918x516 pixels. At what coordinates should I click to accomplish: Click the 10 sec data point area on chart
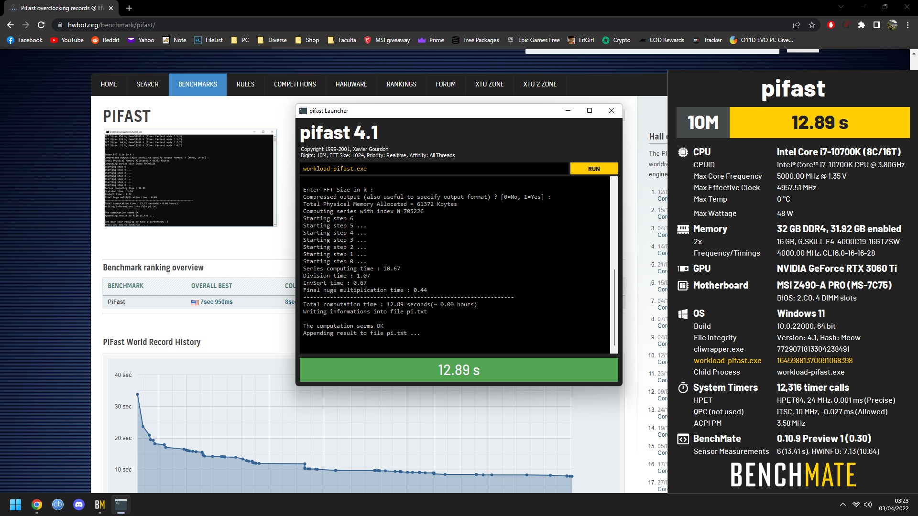[123, 470]
